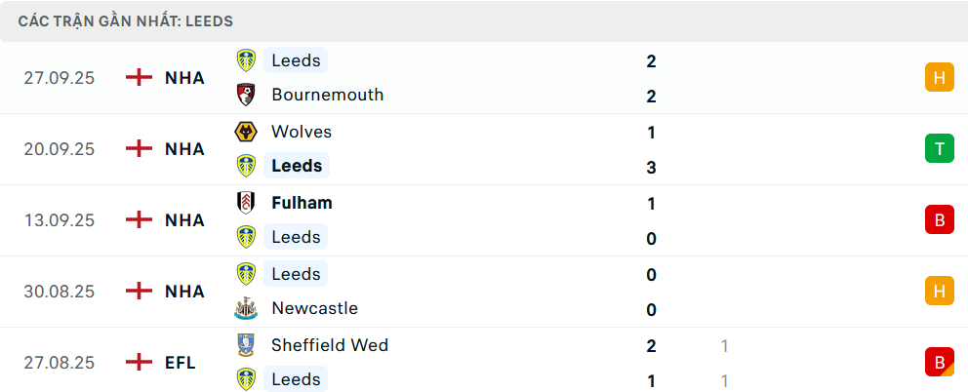
Task: Click the orange H badge for Leeds–Bournemouth
Action: pos(939,78)
